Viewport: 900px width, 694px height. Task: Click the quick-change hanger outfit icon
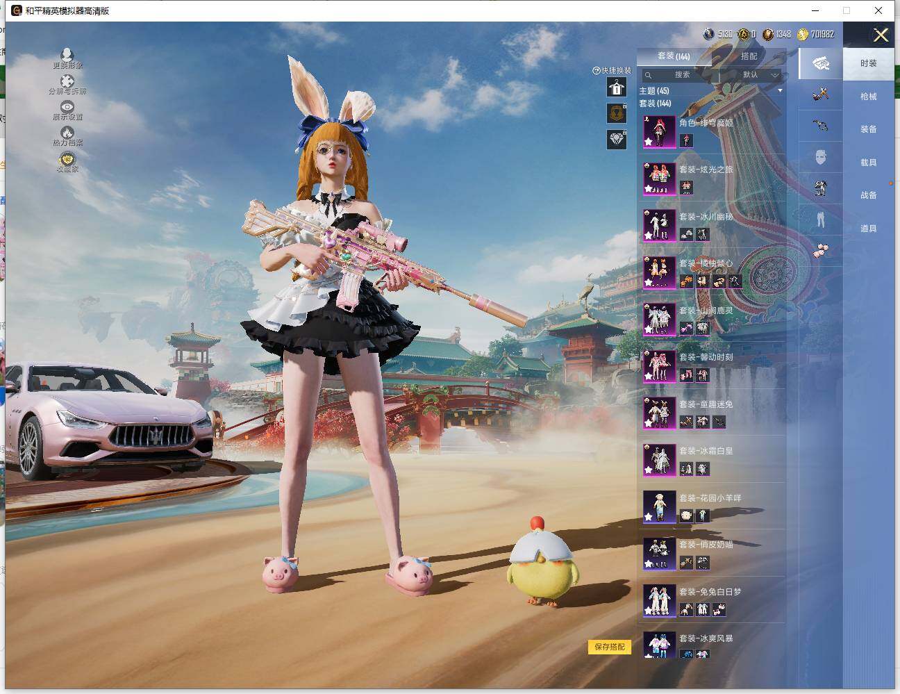click(x=616, y=88)
